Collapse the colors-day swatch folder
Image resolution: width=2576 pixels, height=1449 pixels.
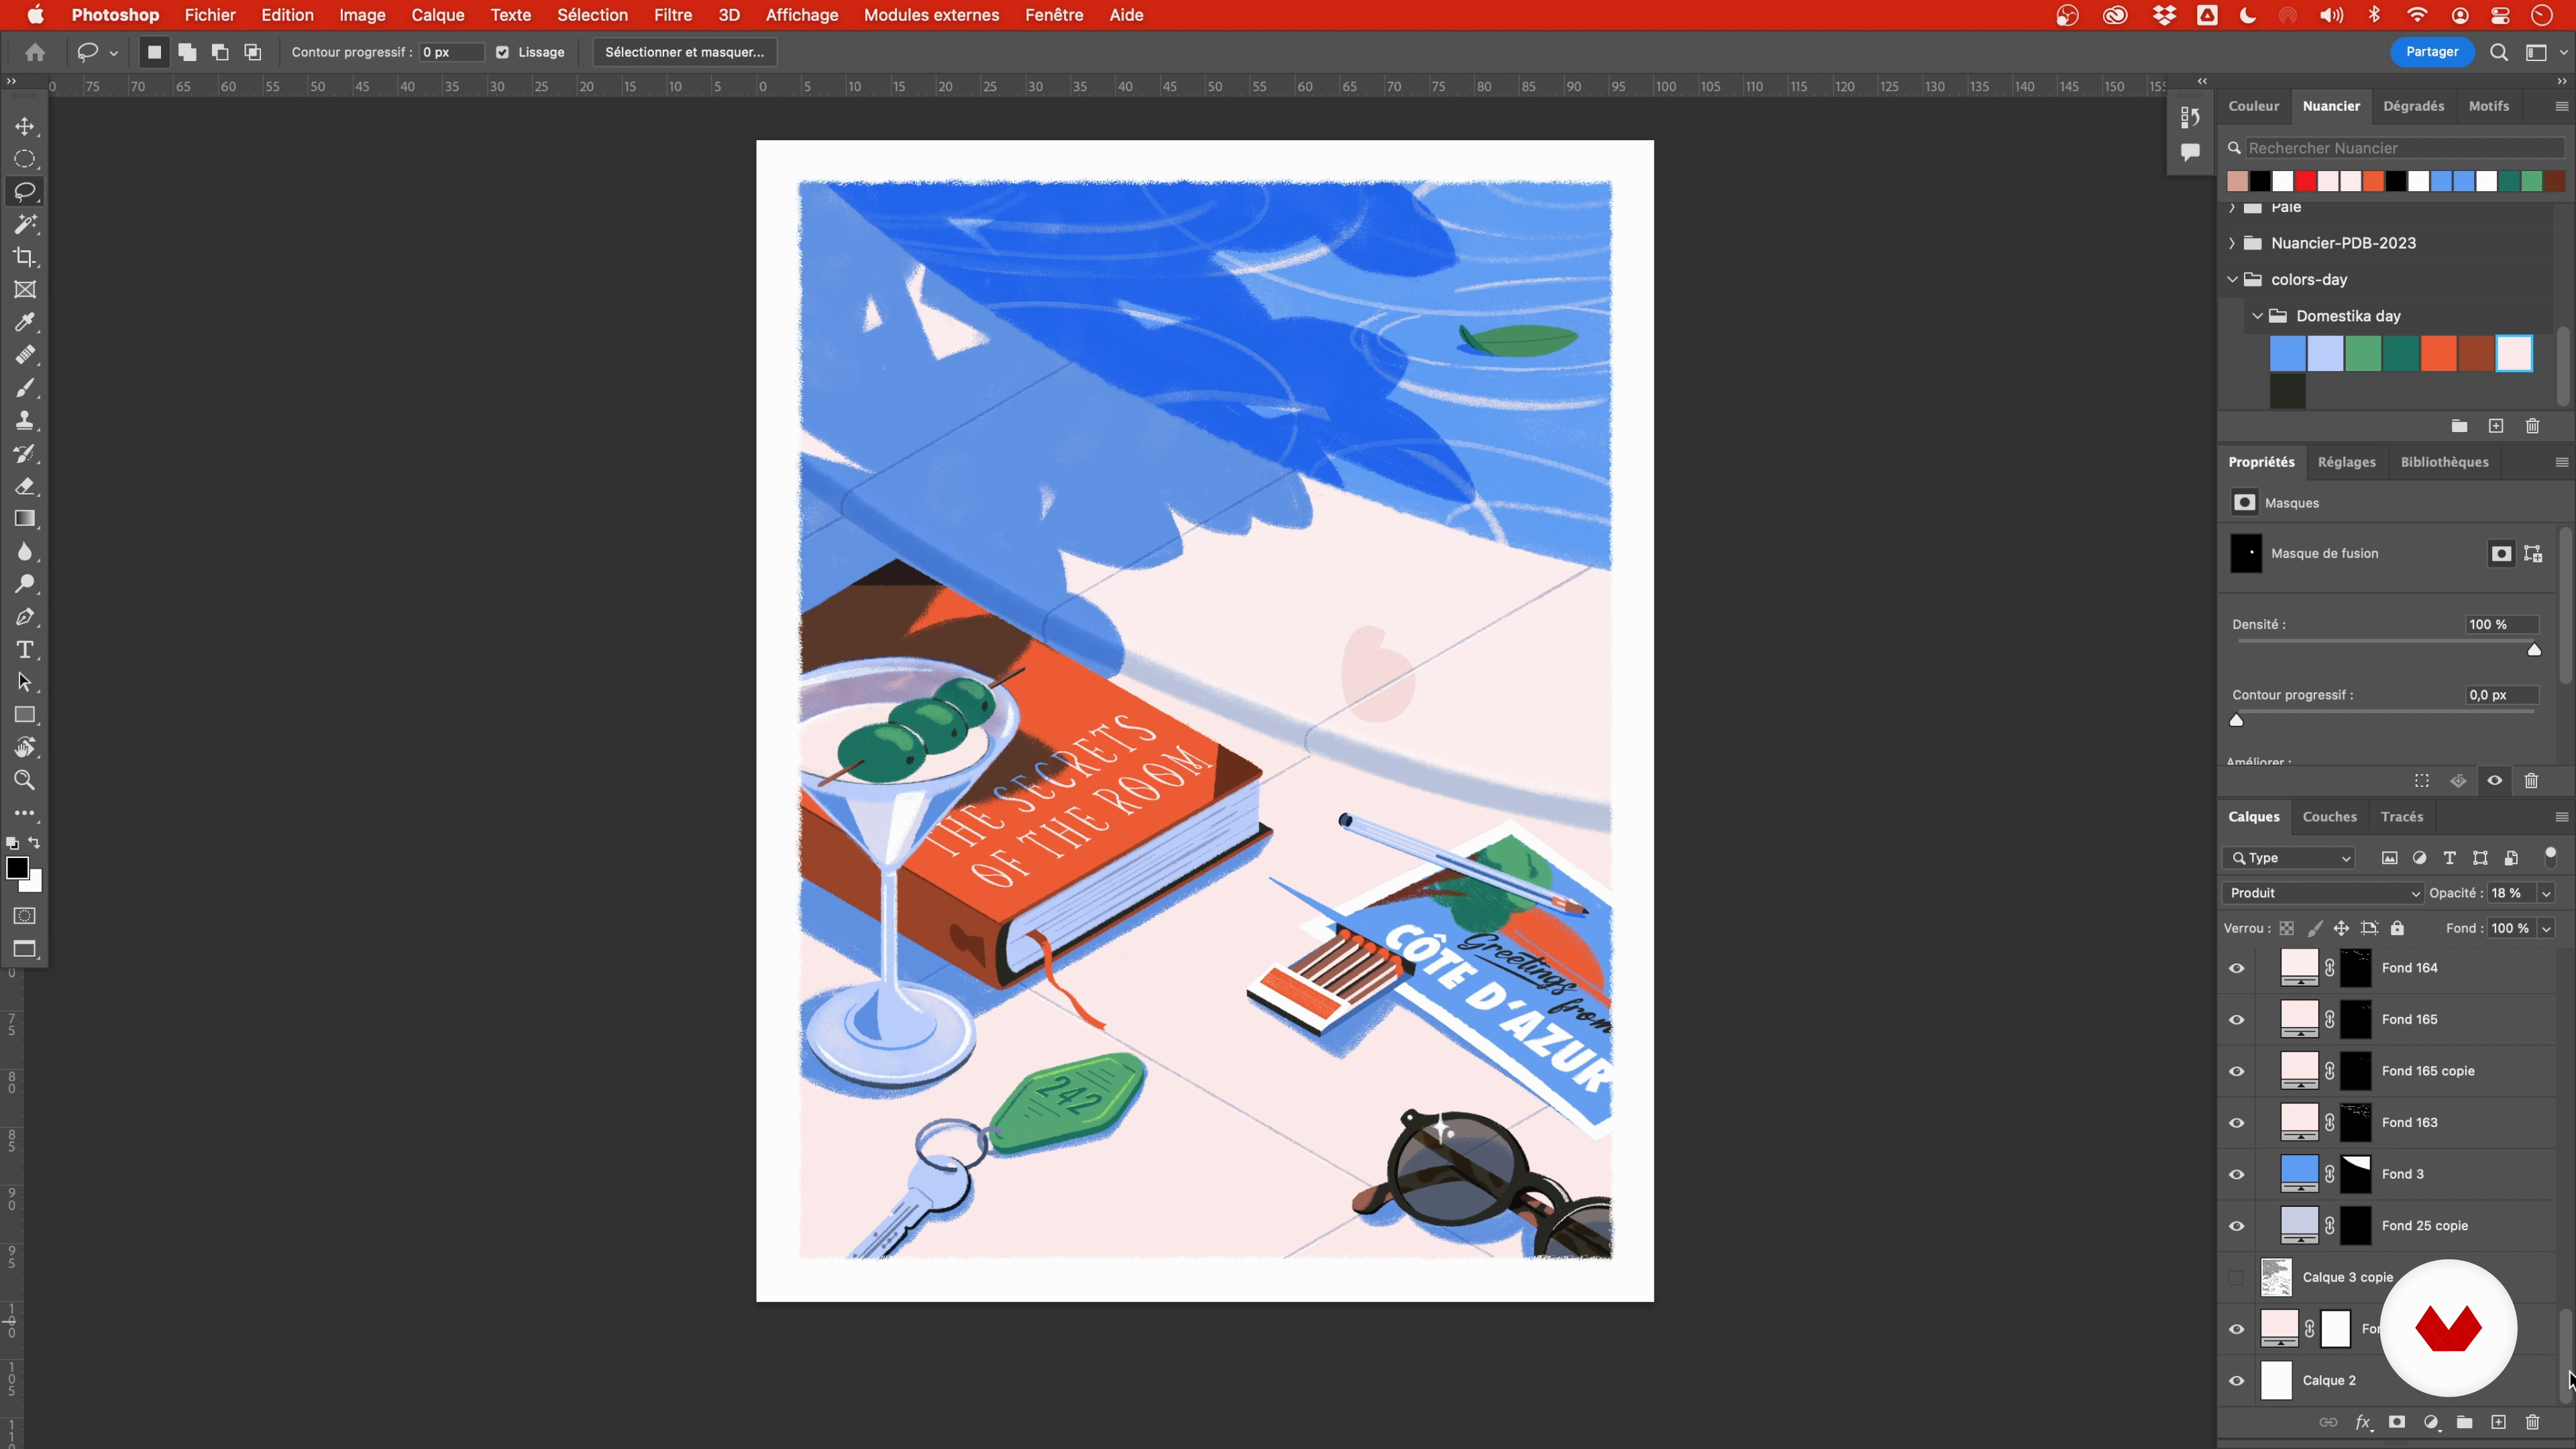tap(2232, 279)
